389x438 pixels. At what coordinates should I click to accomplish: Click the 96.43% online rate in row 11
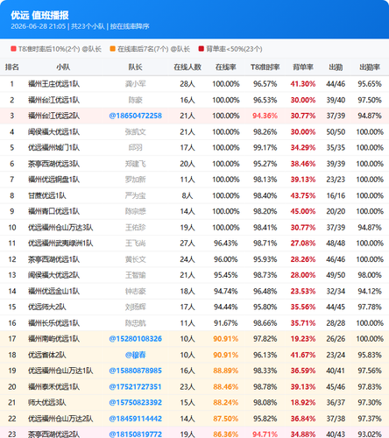click(226, 244)
